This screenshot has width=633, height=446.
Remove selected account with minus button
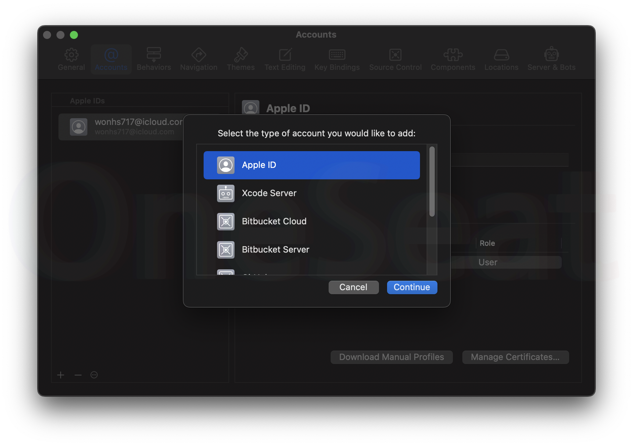78,375
